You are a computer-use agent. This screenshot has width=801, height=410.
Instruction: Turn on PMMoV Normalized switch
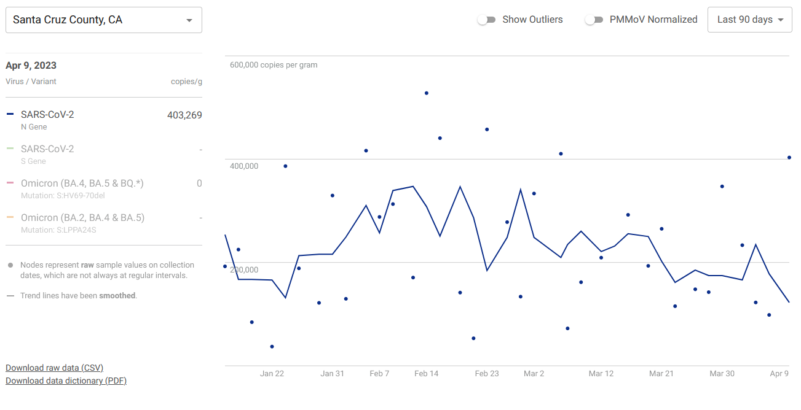tap(594, 20)
